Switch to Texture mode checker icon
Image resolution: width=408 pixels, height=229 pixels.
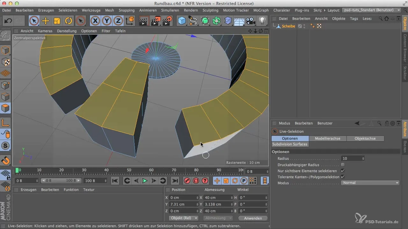click(x=6, y=62)
